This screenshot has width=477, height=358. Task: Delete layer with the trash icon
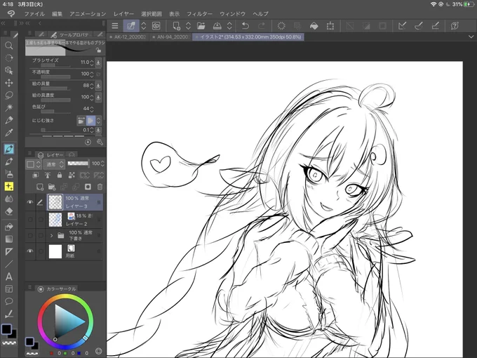click(100, 187)
